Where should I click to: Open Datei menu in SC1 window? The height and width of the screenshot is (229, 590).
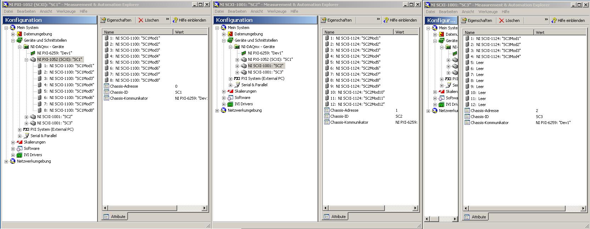click(x=8, y=11)
